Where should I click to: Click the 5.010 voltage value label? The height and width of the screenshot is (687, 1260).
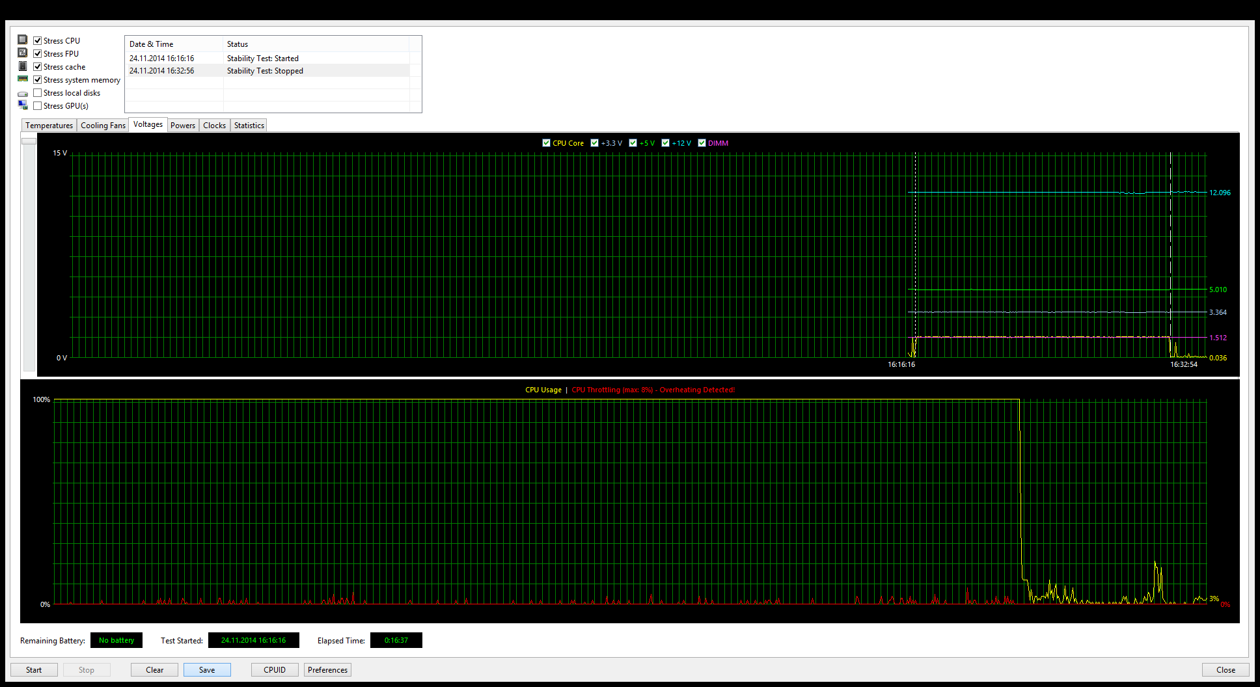point(1218,290)
